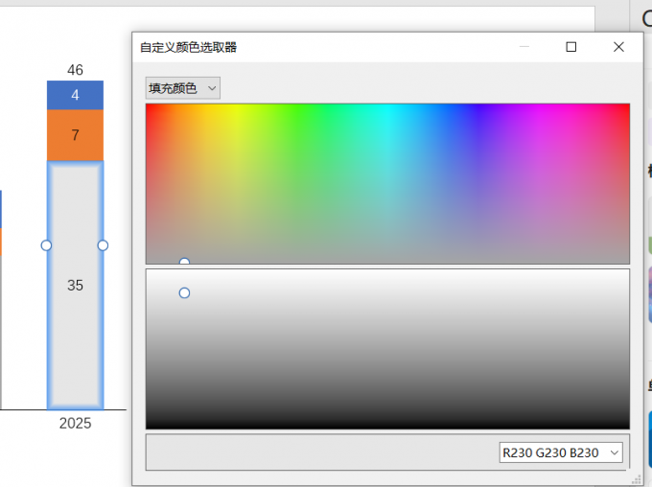Pick red in top-right of hue spectrum

click(625, 108)
